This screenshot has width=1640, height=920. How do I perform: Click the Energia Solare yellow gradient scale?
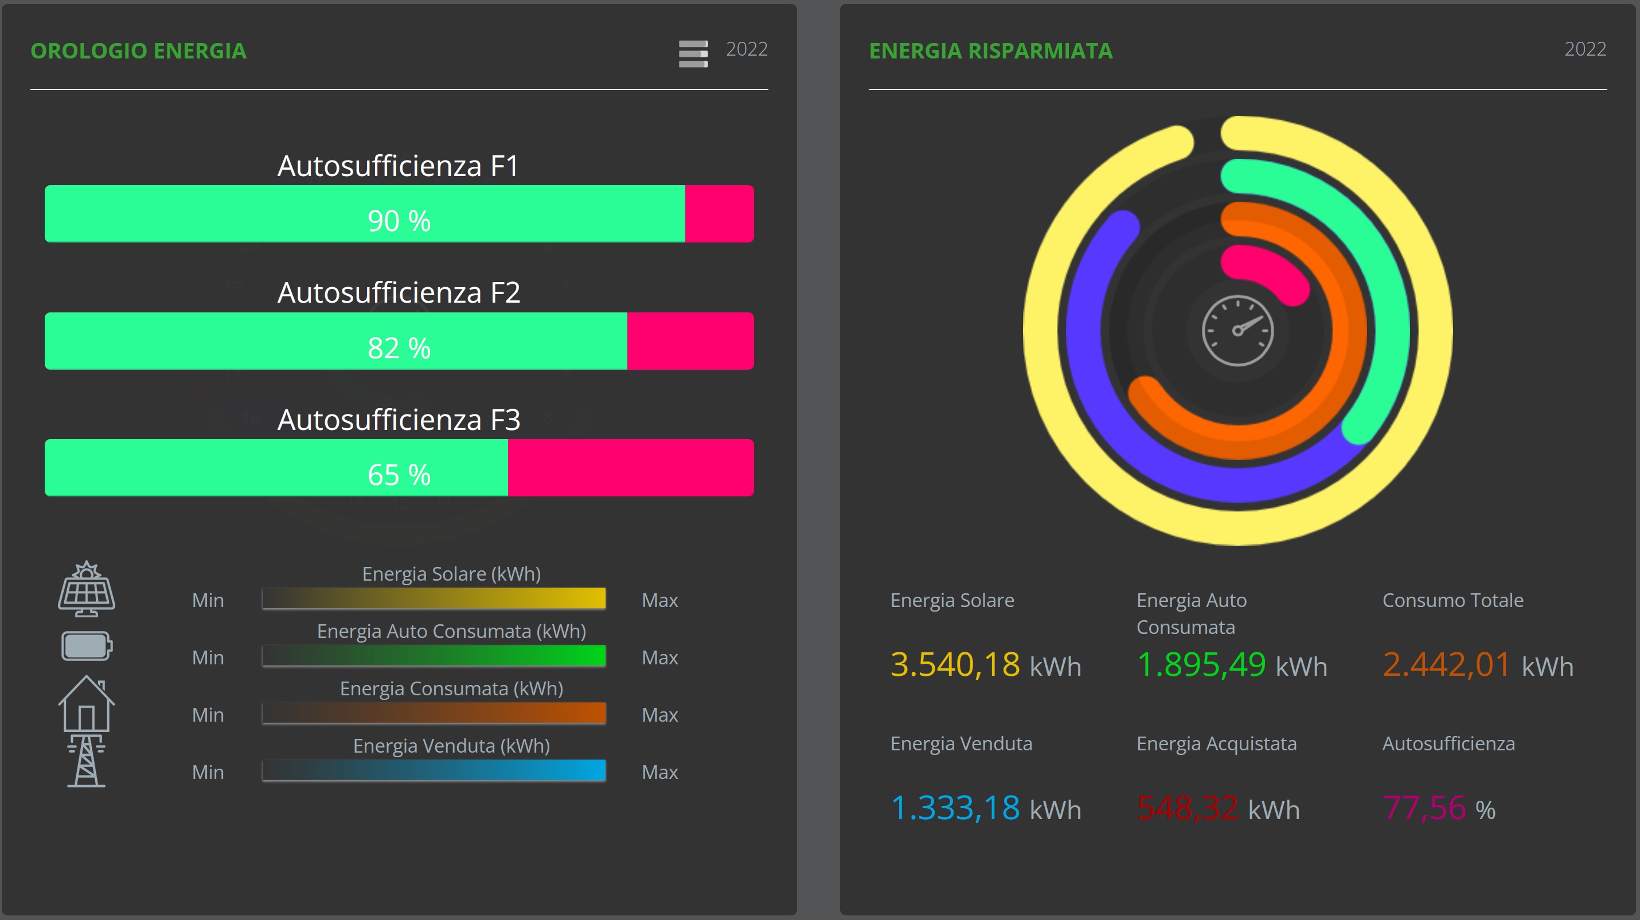pyautogui.click(x=434, y=598)
